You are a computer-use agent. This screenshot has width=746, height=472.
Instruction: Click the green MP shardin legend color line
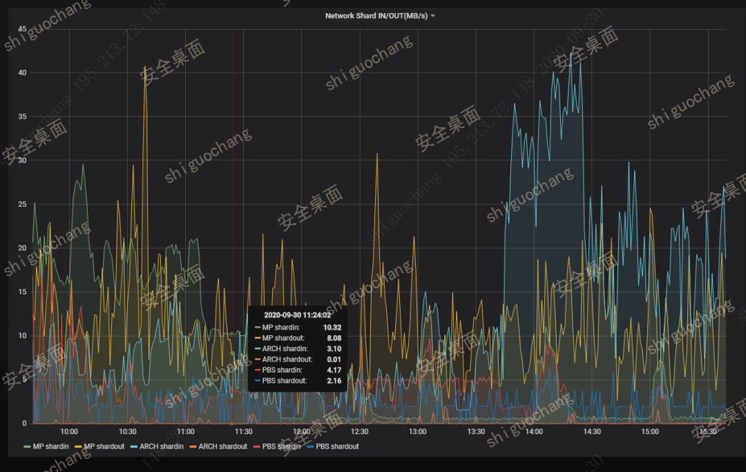28,447
